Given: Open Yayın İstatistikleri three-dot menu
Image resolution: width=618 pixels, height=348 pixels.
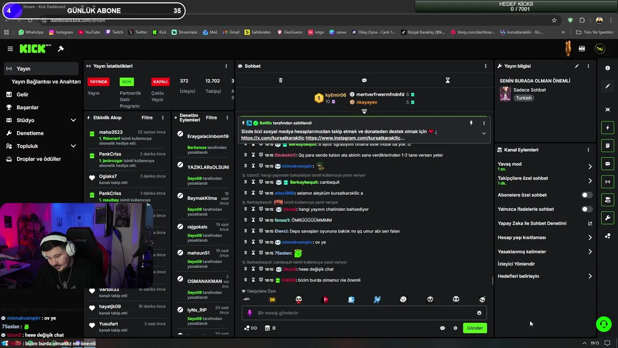Looking at the screenshot, I should click(x=226, y=66).
